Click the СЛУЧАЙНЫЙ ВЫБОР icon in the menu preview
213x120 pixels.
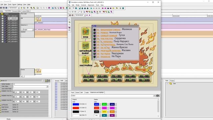86,46
